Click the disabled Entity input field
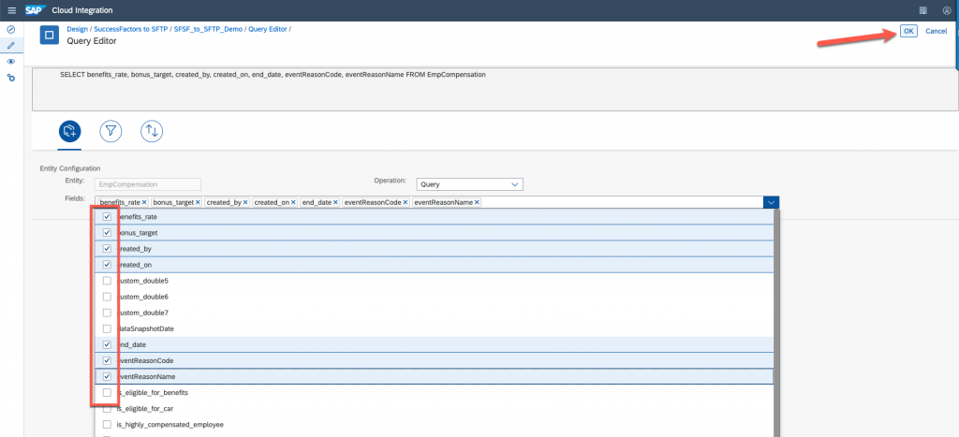The width and height of the screenshot is (959, 437). [x=148, y=184]
